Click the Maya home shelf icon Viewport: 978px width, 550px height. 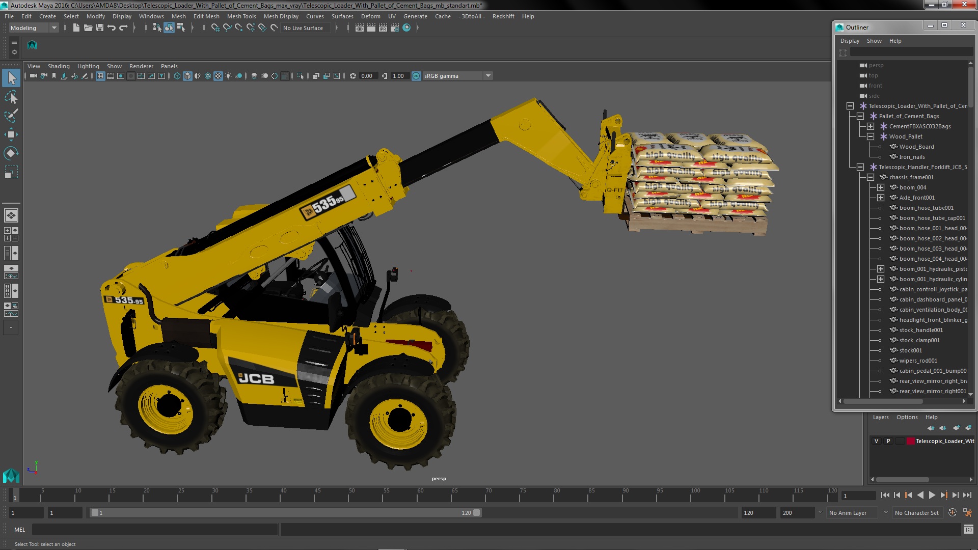[32, 45]
